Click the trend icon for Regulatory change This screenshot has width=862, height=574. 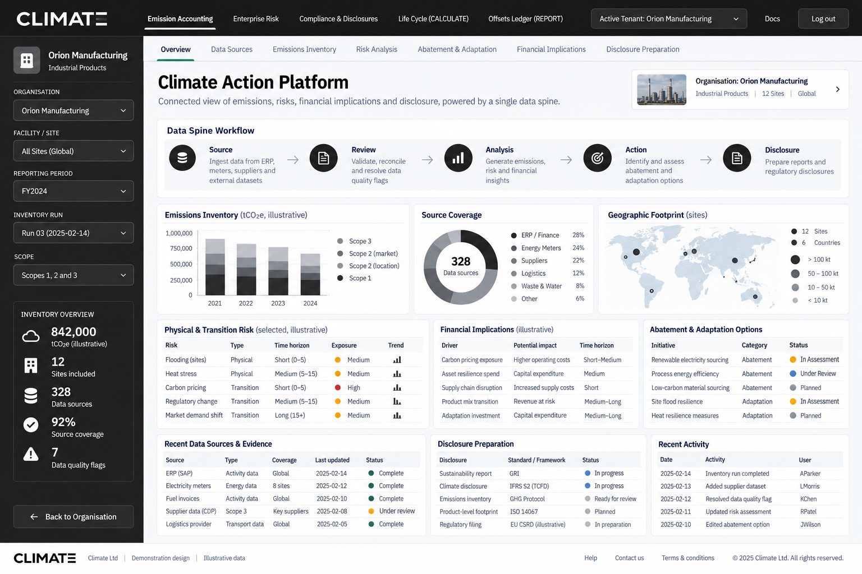(x=397, y=401)
